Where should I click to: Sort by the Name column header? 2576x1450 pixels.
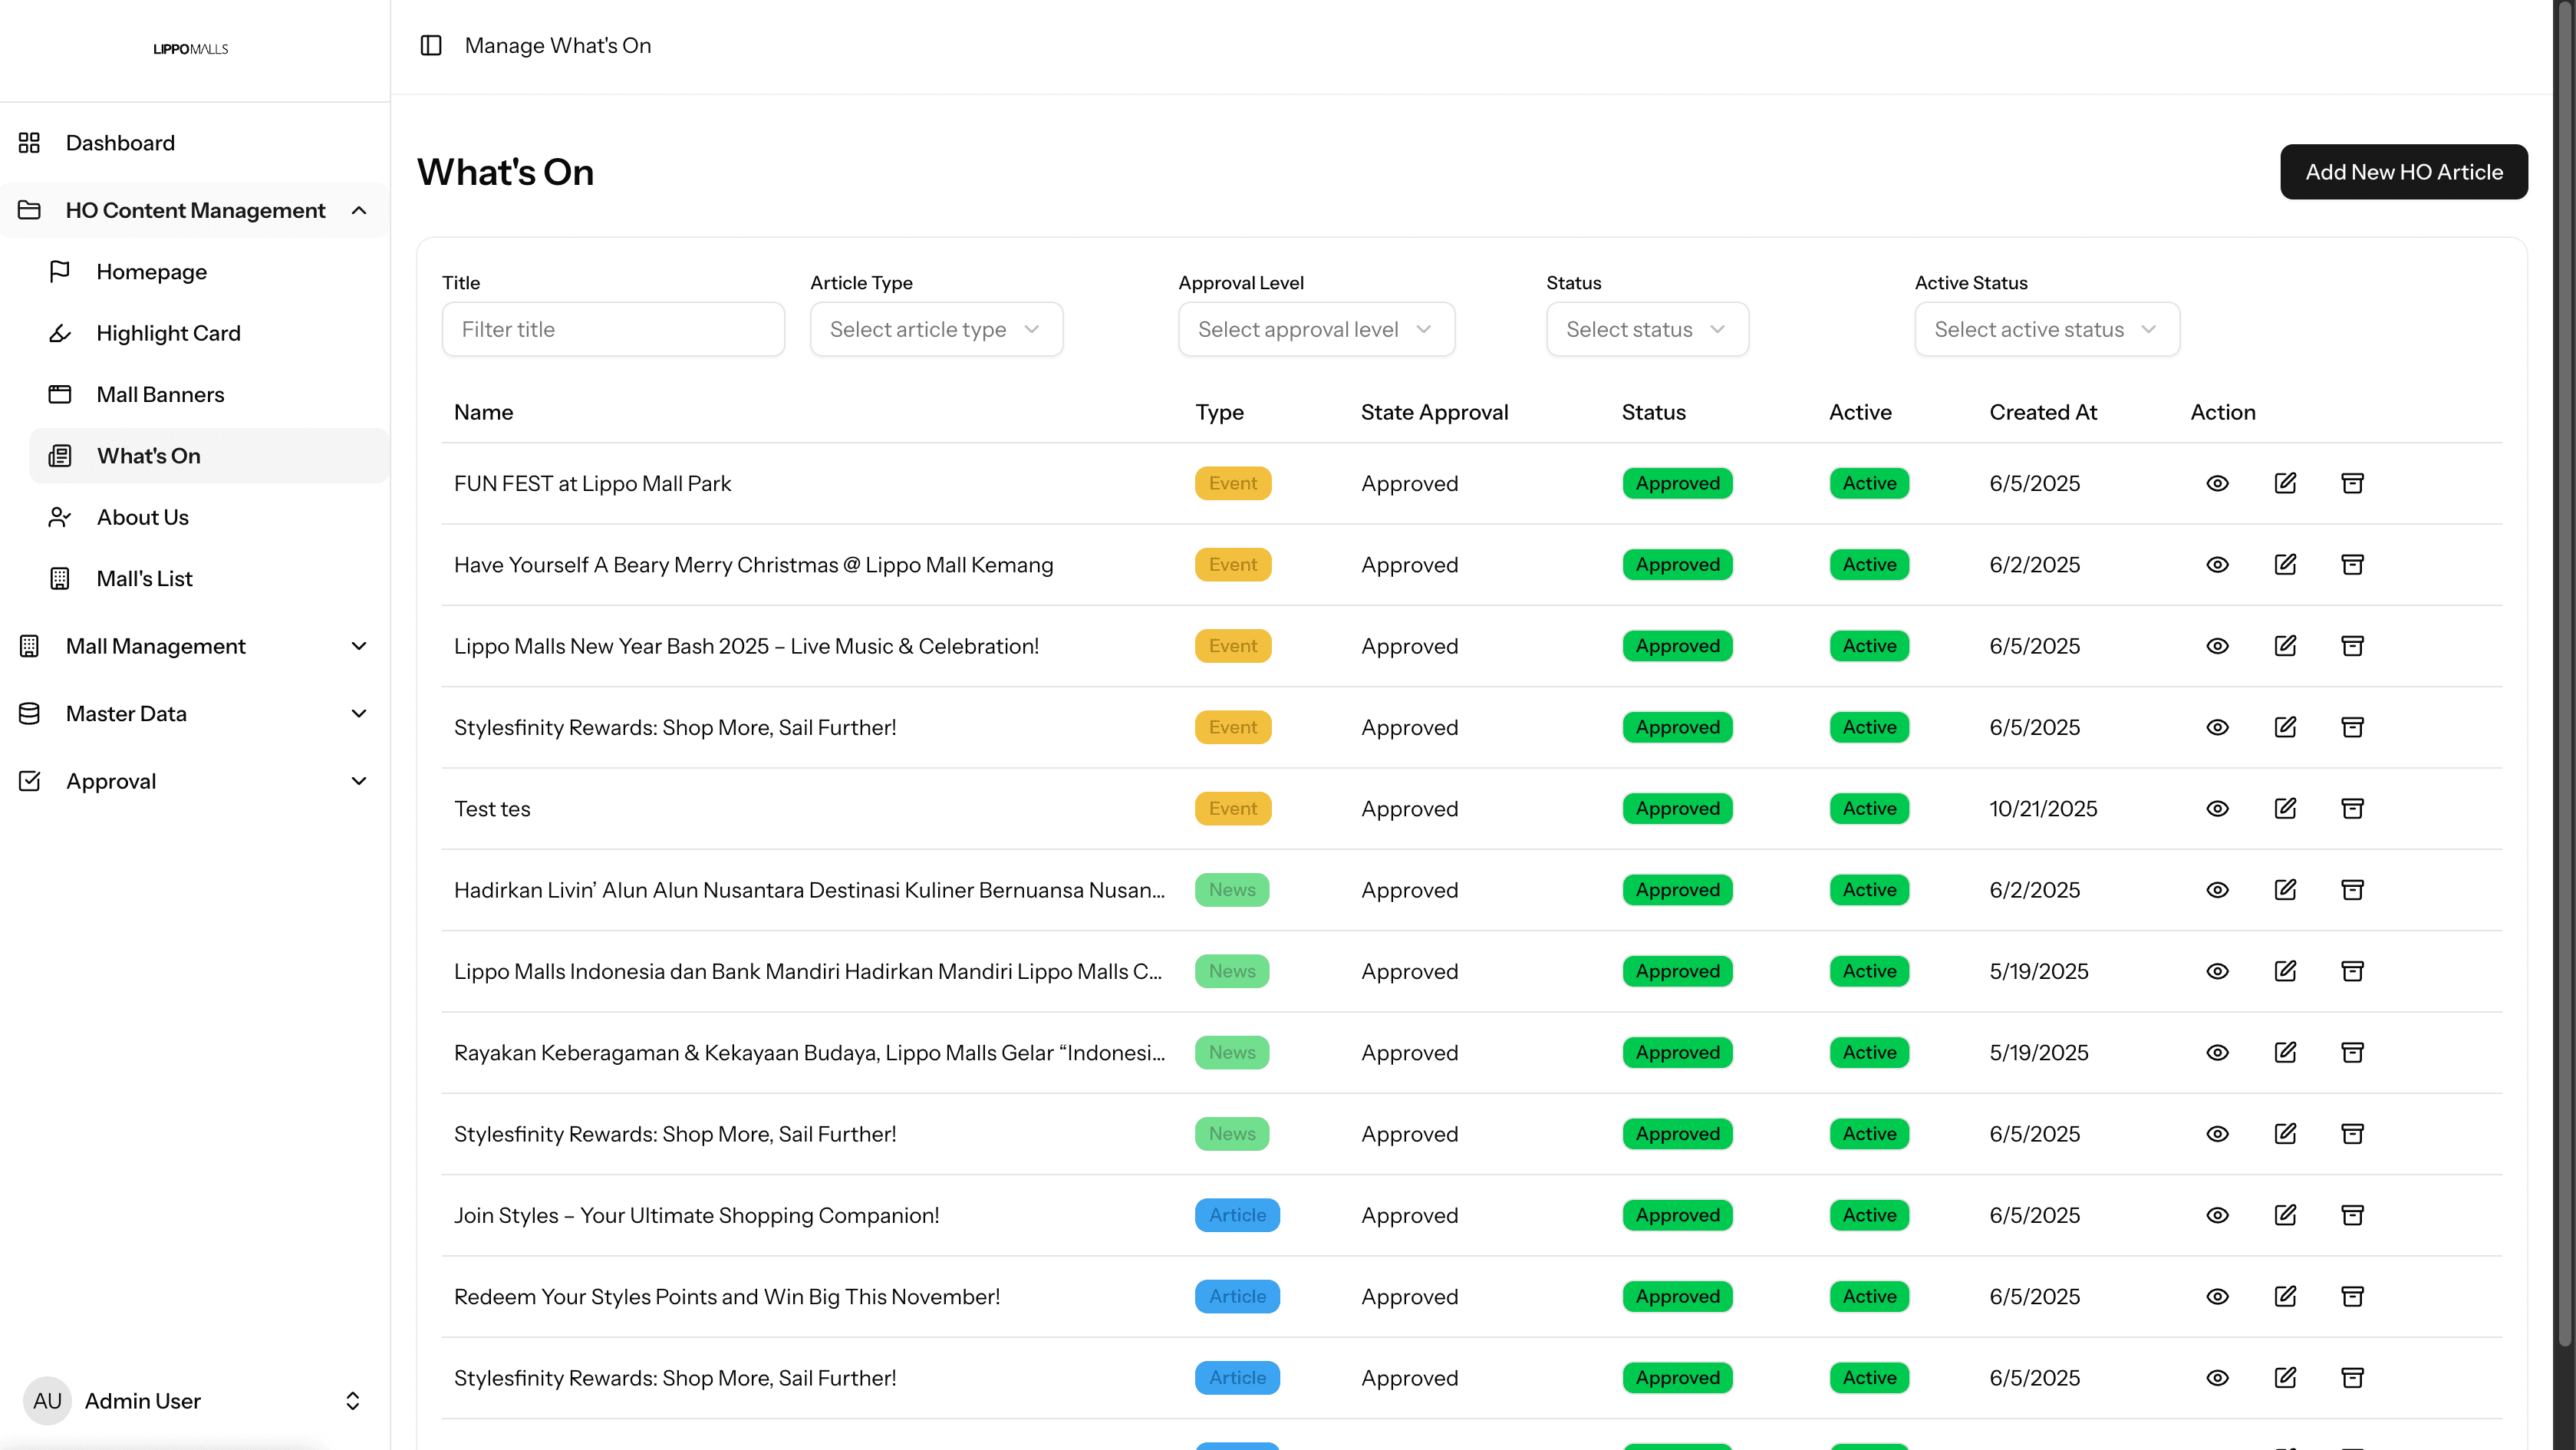483,413
